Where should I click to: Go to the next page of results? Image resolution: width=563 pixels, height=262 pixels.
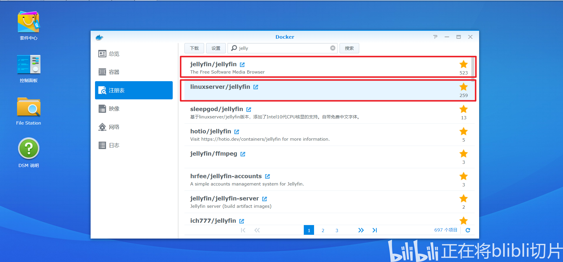tap(361, 230)
